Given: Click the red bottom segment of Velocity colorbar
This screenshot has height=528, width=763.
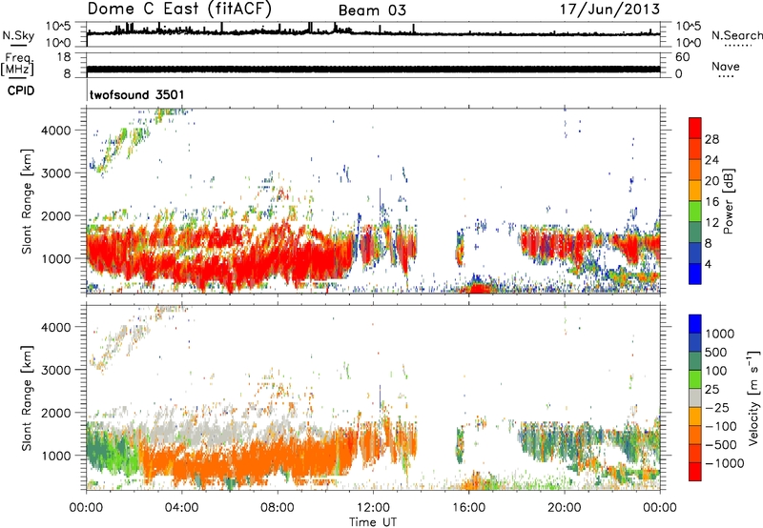Looking at the screenshot, I should [695, 472].
